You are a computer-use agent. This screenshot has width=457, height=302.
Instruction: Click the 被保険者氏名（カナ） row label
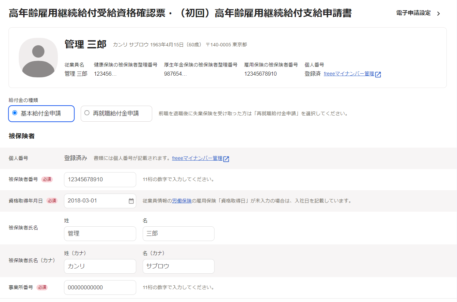(x=32, y=260)
